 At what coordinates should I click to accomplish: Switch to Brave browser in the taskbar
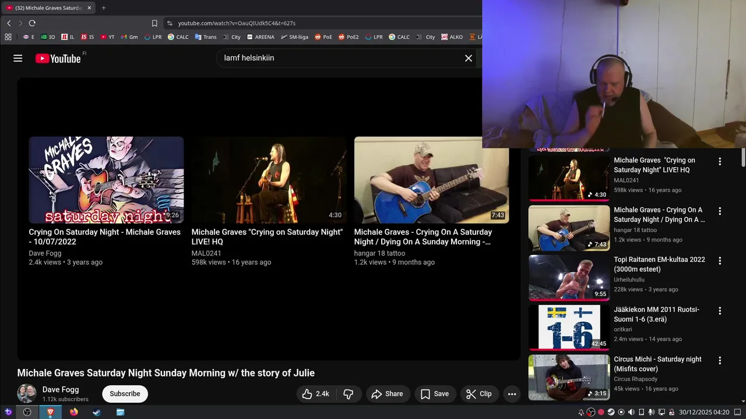[x=50, y=412]
